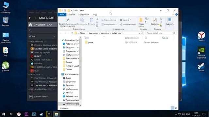Sort files by the Date modified column
Viewport: 209px width, 117px height.
pyautogui.click(x=132, y=38)
